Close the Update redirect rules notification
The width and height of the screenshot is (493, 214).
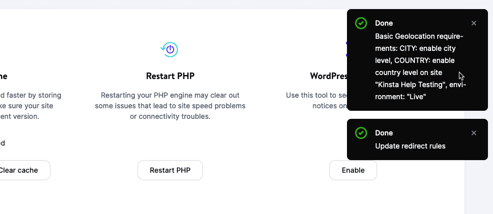coord(474,133)
